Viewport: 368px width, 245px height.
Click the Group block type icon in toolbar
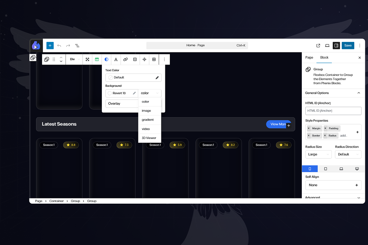tap(47, 59)
